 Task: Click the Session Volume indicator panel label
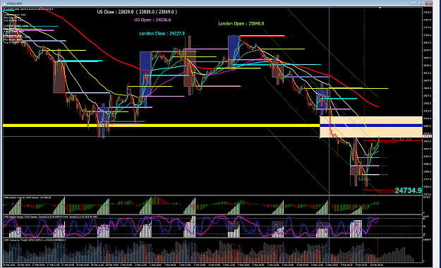28,197
